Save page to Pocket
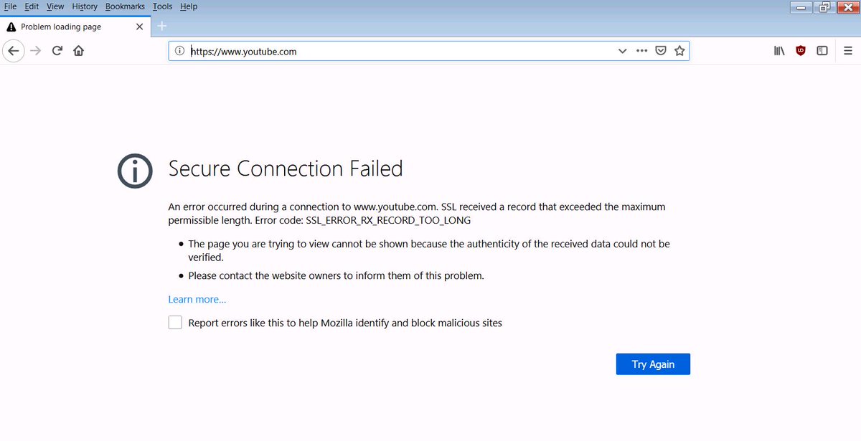 coord(661,51)
